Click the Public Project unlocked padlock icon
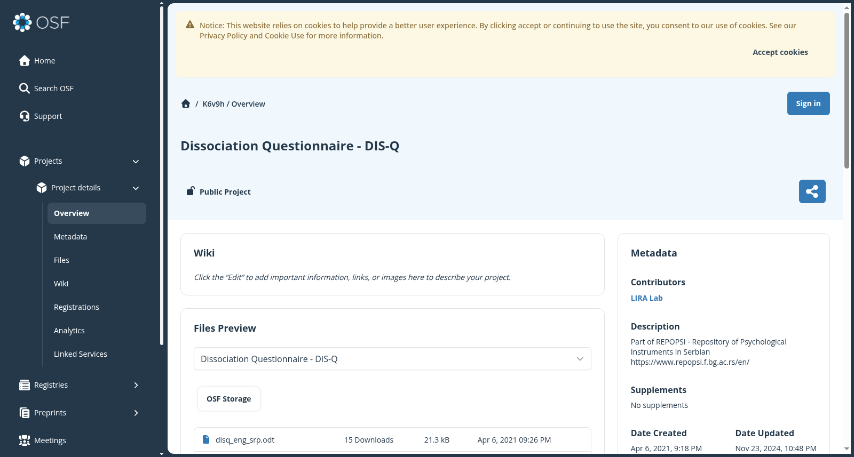 tap(190, 191)
